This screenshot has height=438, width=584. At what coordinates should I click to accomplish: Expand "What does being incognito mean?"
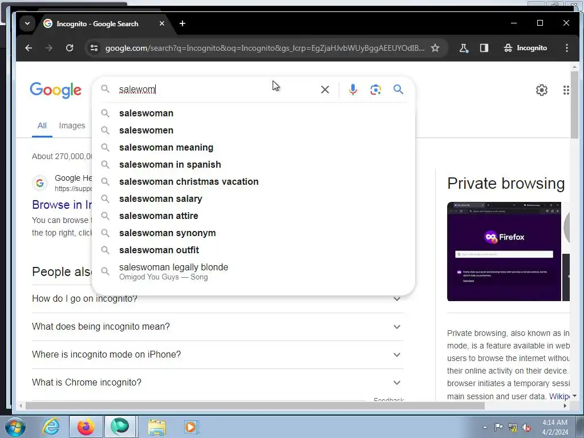click(218, 327)
